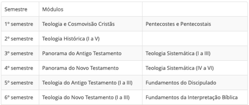Select the 4º semestre cell

(20, 68)
